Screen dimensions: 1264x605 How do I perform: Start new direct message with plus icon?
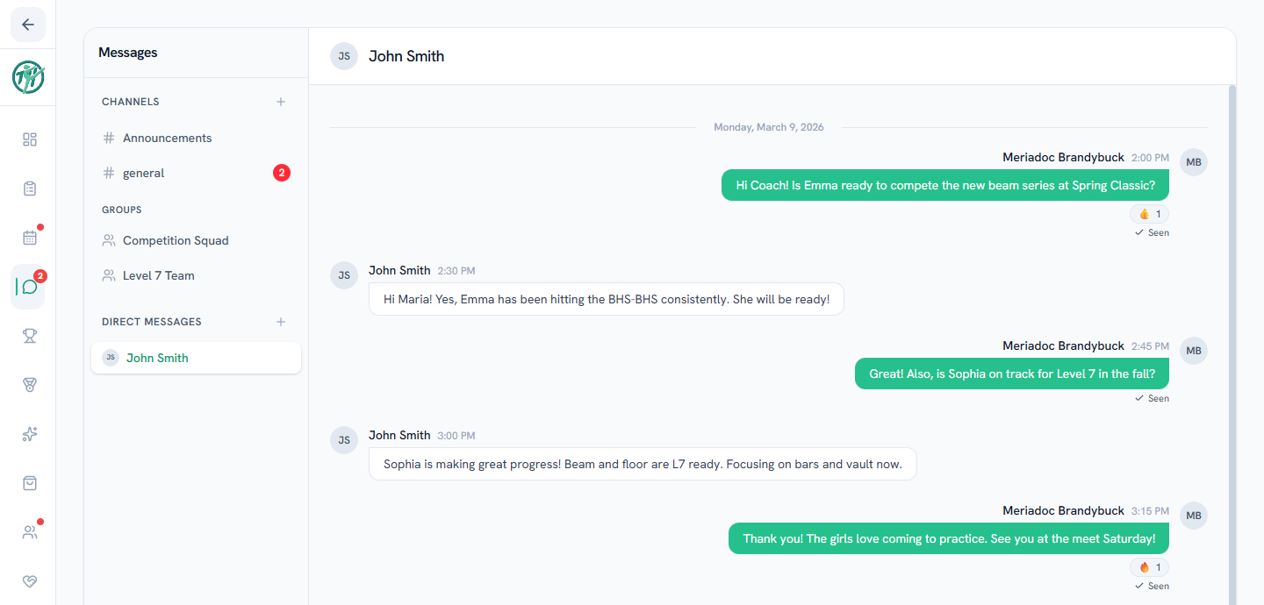(x=281, y=322)
